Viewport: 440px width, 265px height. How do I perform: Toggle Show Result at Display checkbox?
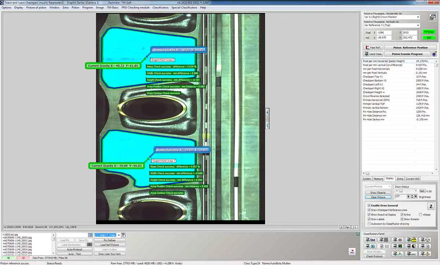(369, 214)
